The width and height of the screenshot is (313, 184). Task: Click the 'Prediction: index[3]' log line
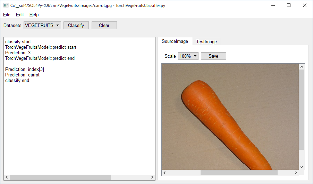point(25,70)
